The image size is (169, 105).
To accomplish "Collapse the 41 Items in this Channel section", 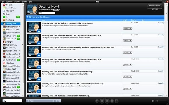I will pos(27,17).
